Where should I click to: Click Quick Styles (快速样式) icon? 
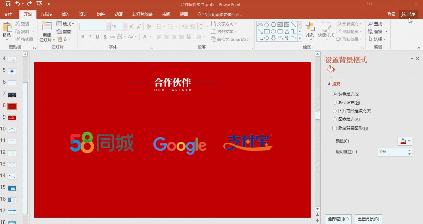pos(326,27)
